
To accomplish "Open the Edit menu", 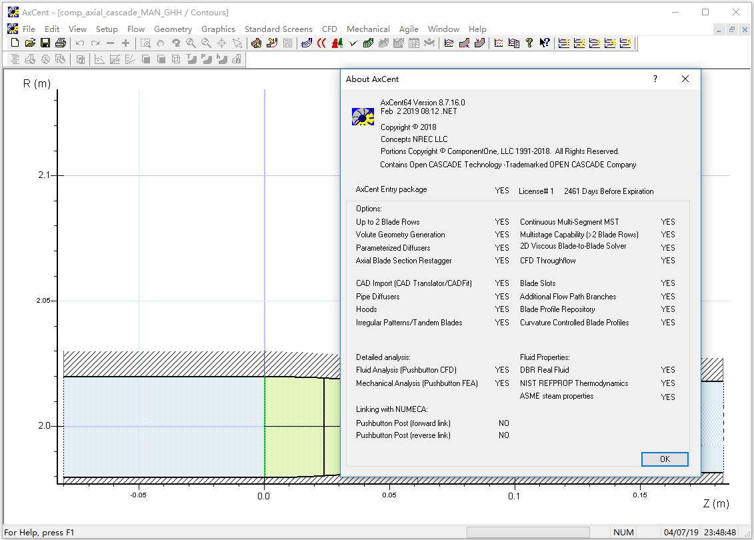I will 52,29.
